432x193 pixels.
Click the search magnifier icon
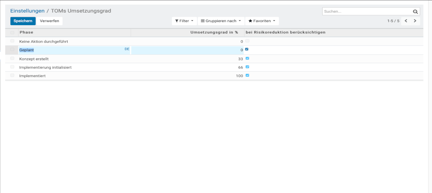click(x=415, y=12)
